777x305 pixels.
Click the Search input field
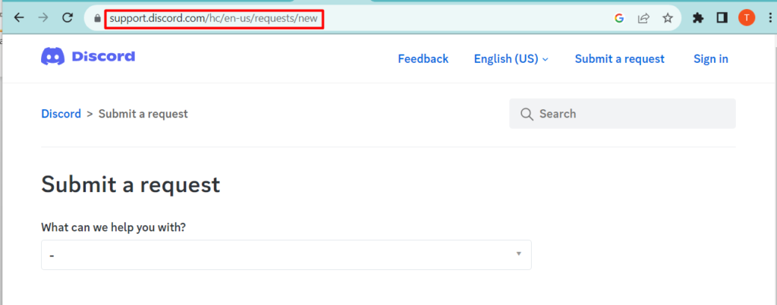coord(622,113)
